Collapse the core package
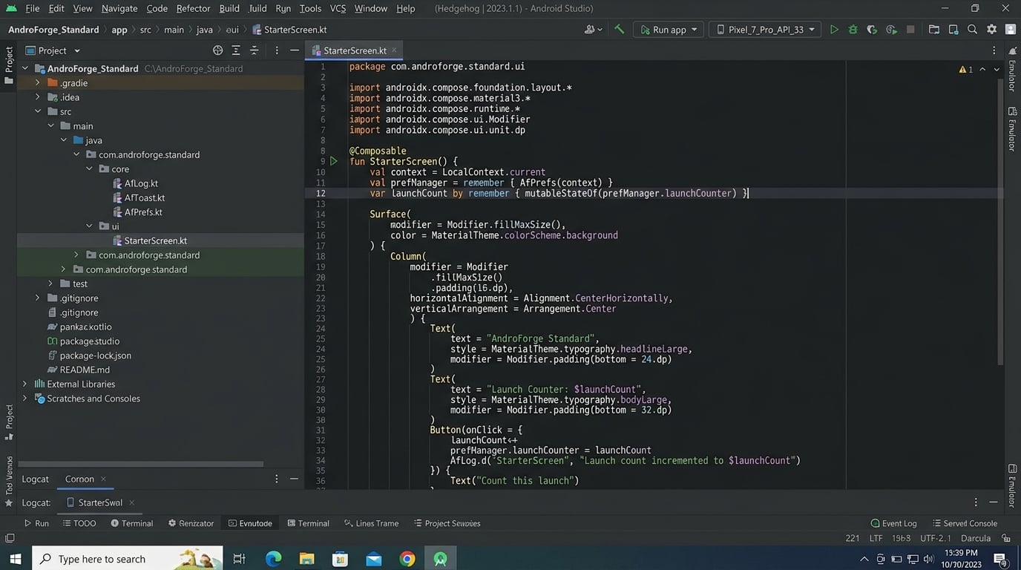 [x=89, y=169]
